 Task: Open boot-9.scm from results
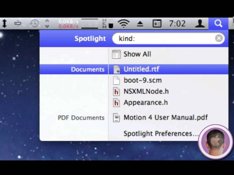click(x=142, y=80)
